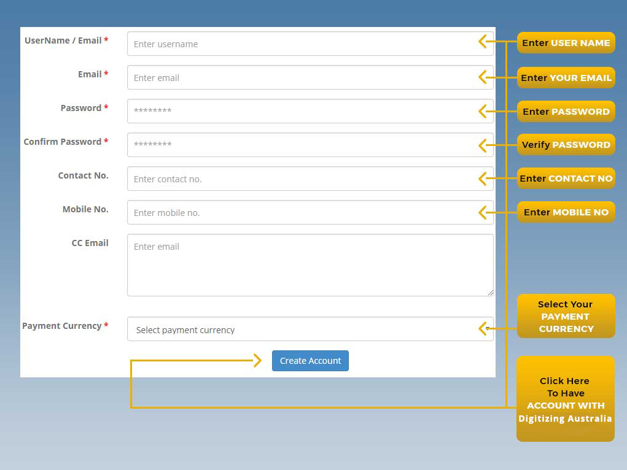Focus the Confirm Password field
This screenshot has width=627, height=470.
(x=301, y=145)
